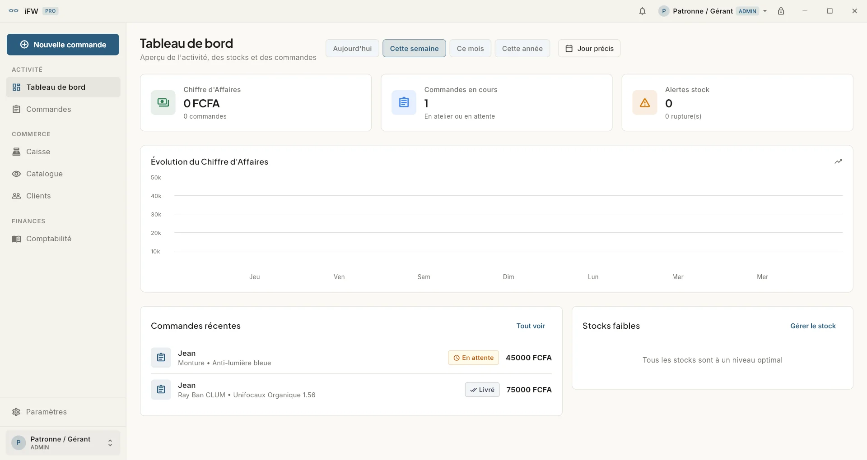Click the En attente status badge
Viewport: 867px width, 460px height.
473,358
